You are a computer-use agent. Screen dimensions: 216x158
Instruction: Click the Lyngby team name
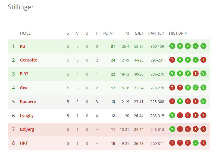click(x=26, y=116)
